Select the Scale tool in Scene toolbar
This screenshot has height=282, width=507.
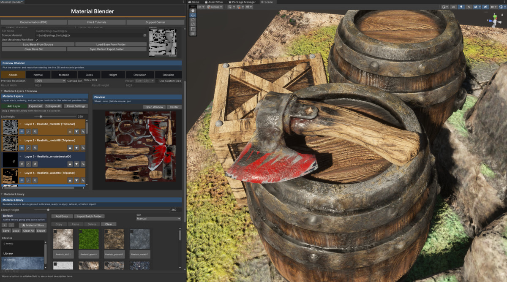tap(193, 24)
